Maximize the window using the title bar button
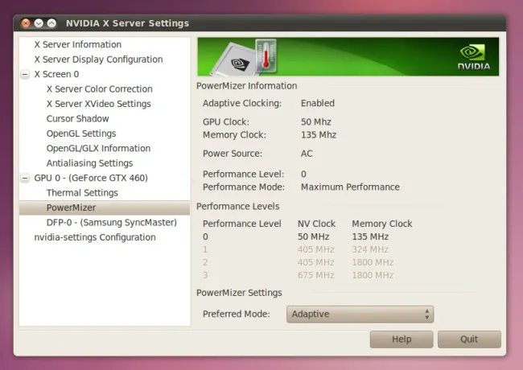The width and height of the screenshot is (523, 370). (51, 23)
